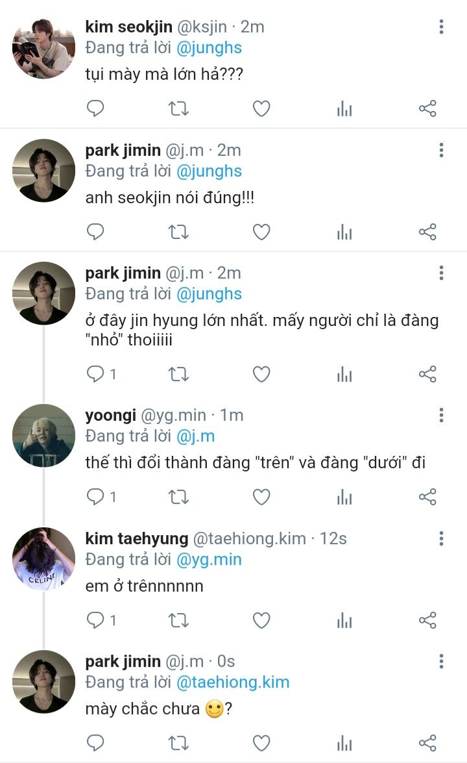The height and width of the screenshot is (763, 467).
Task: Open the @yg.min mention link
Action: click(x=209, y=559)
